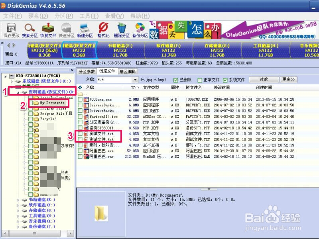The height and width of the screenshot is (239, 319).
Task: Toggle the 系统文件 system files checkbox
Action: click(225, 80)
